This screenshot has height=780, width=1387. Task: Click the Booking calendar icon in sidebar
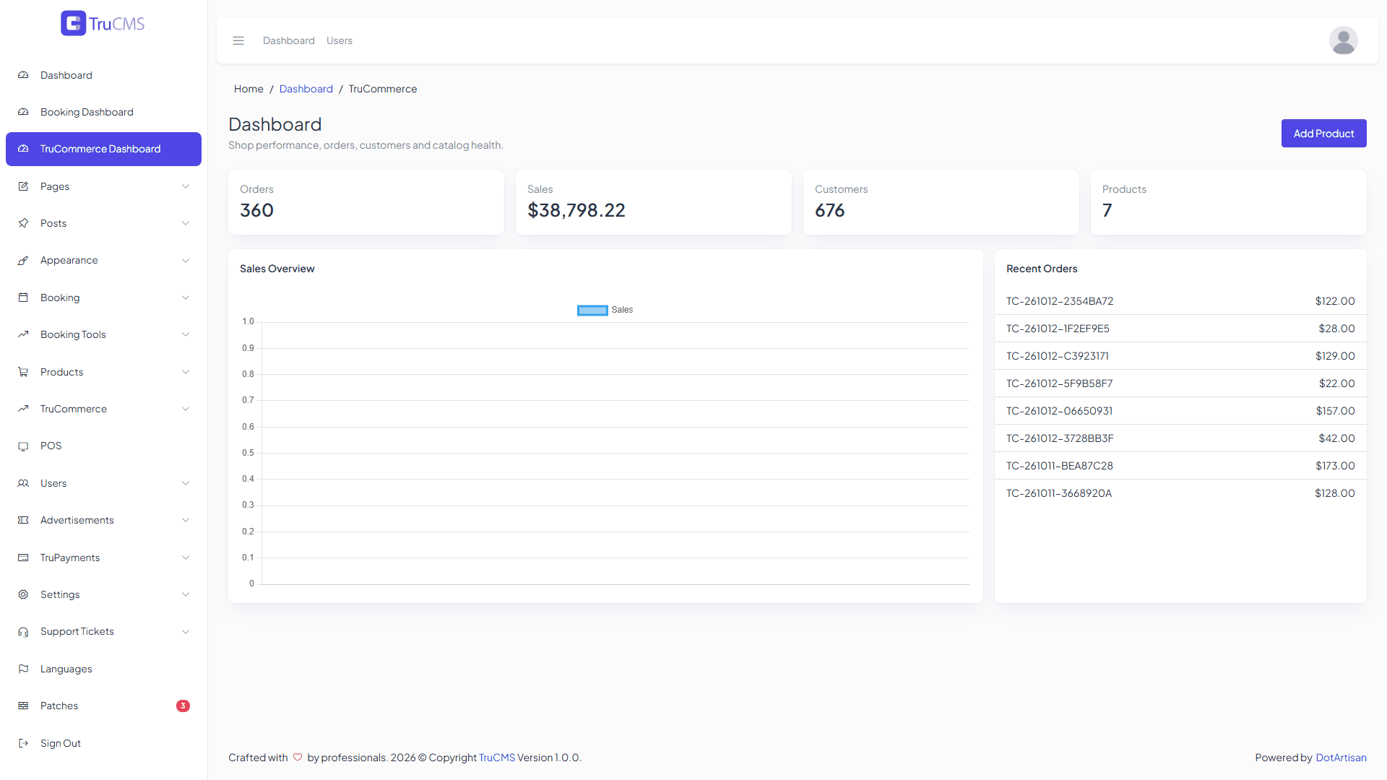(23, 298)
